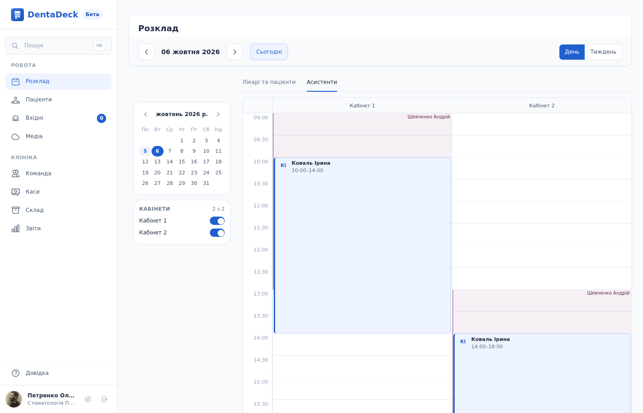This screenshot has height=413, width=643.
Task: Go to previous day with left chevron
Action: (147, 52)
